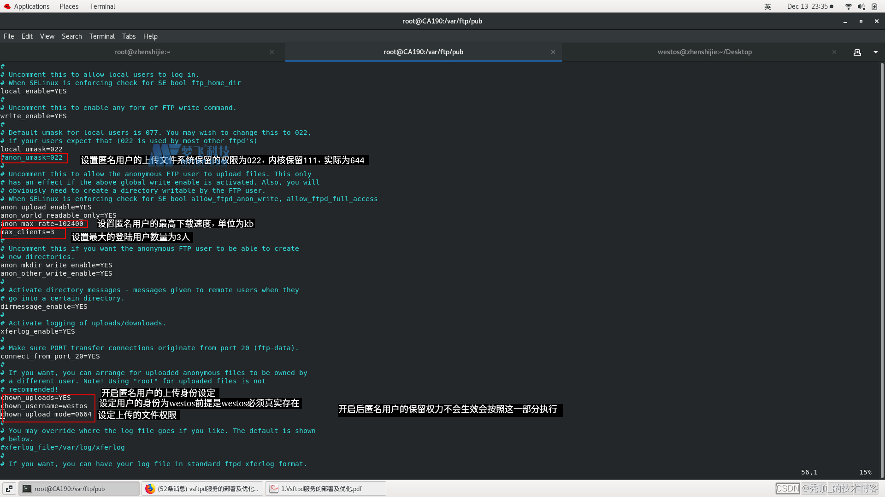The width and height of the screenshot is (885, 497).
Task: Click the new terminal tab icon
Action: pos(857,52)
